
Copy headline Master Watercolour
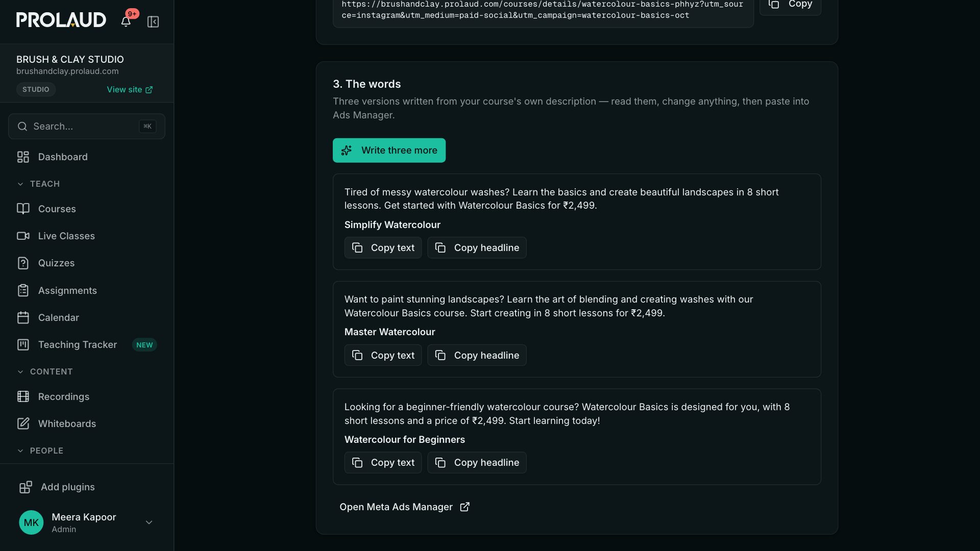point(477,355)
